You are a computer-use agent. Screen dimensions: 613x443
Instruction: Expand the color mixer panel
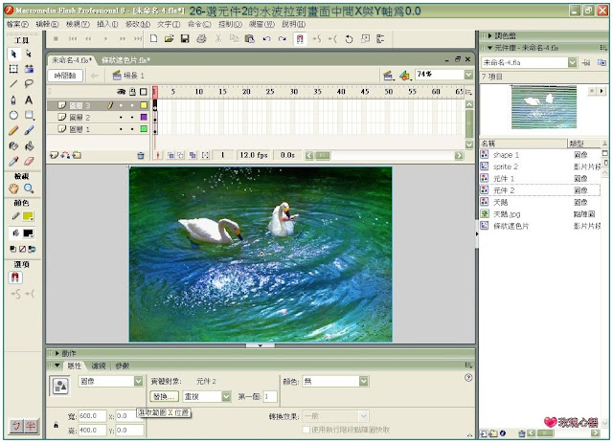(x=489, y=36)
